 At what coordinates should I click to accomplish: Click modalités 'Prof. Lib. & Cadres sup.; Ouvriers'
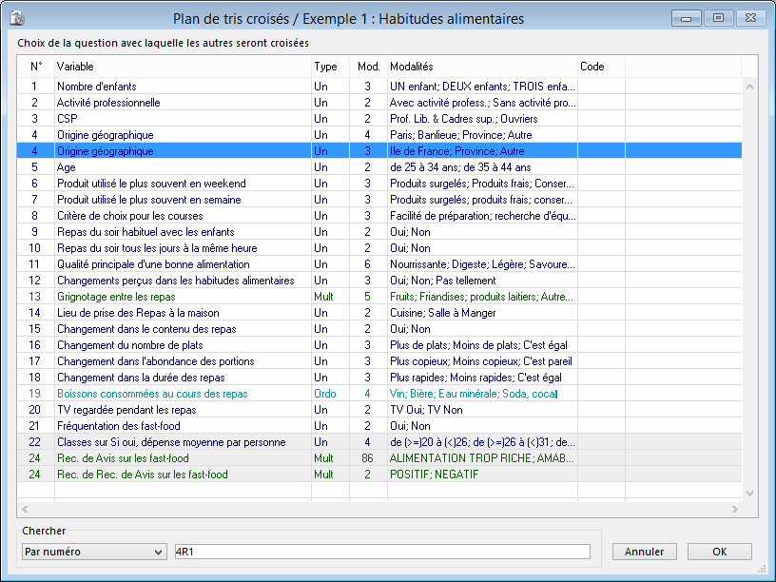pyautogui.click(x=482, y=119)
